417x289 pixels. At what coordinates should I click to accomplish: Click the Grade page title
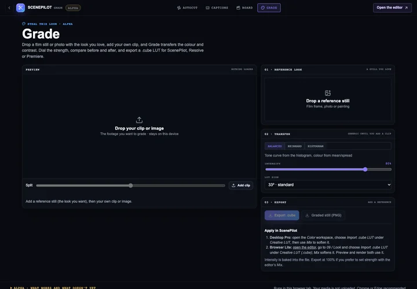41,34
